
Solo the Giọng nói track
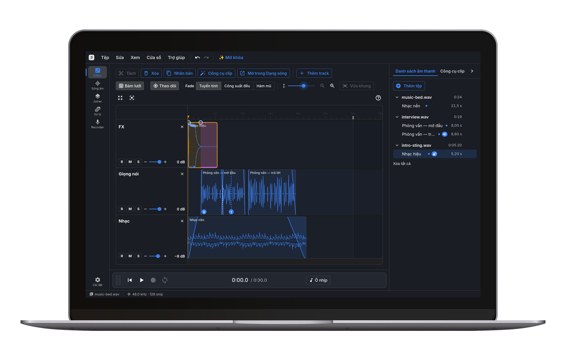coord(138,209)
